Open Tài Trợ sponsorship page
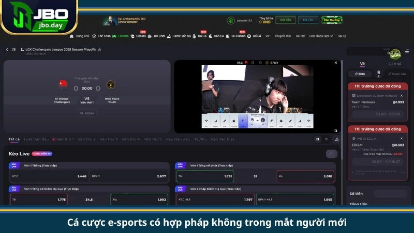Viewport: 414px width, 233px height. [x=300, y=36]
